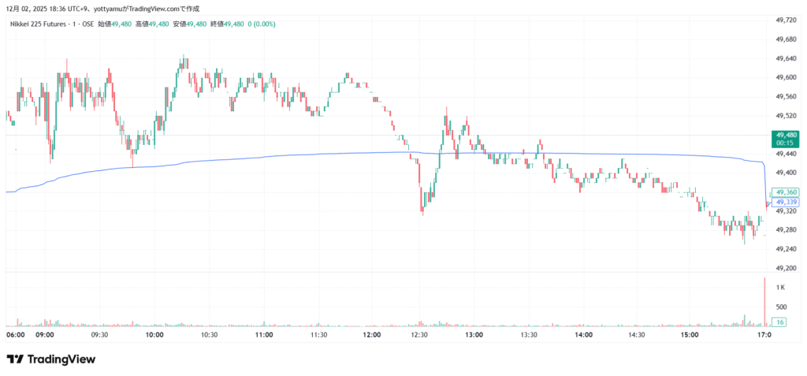The image size is (807, 376).
Task: Click the tall red volume spike bar
Action: point(764,303)
